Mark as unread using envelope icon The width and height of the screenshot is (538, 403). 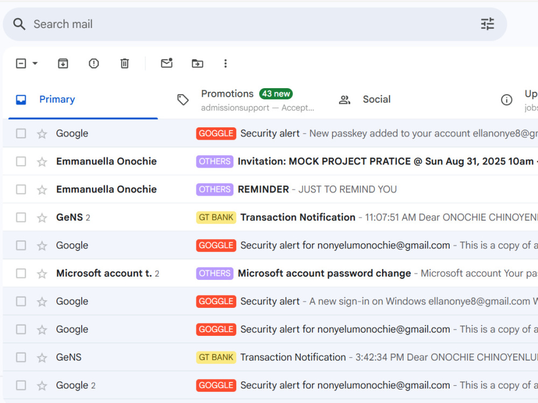click(x=167, y=63)
